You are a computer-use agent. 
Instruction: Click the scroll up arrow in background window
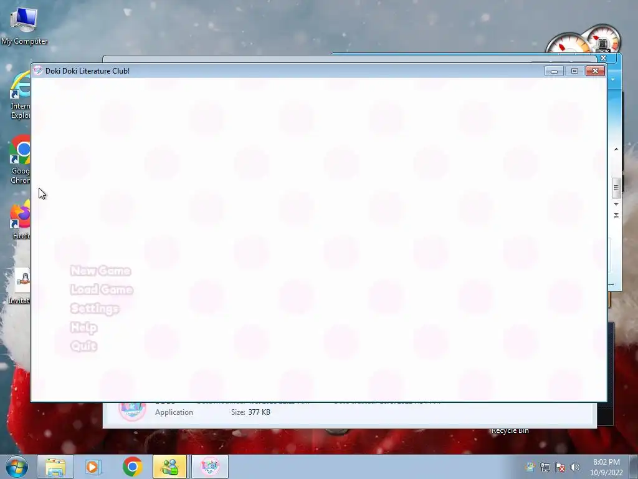pyautogui.click(x=616, y=149)
